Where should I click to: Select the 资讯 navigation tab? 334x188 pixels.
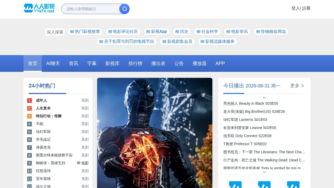(x=74, y=63)
